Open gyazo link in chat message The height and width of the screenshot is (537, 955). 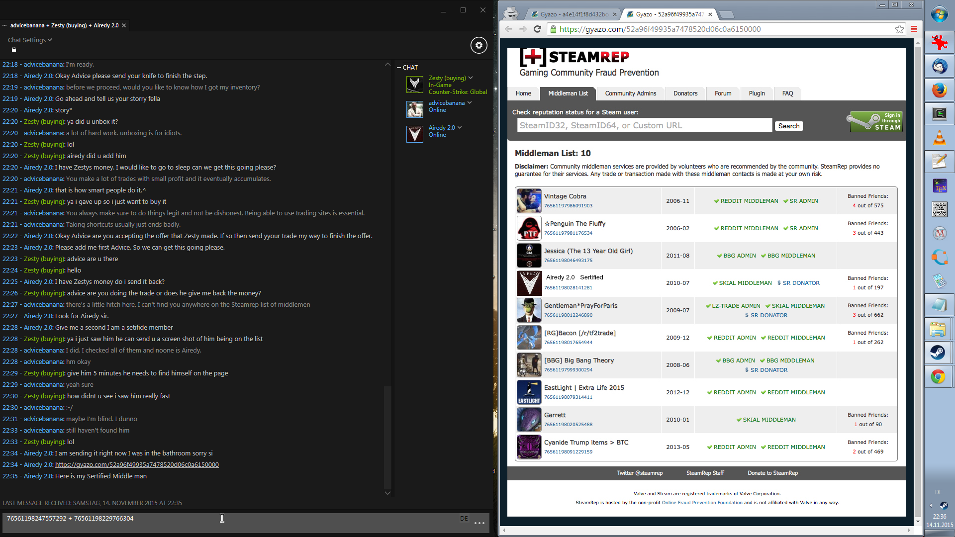coord(137,465)
